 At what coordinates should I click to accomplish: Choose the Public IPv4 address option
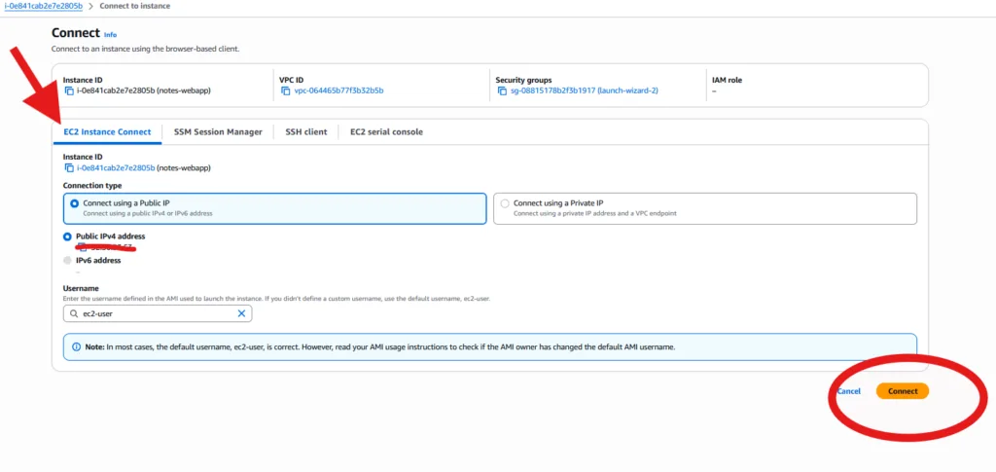click(x=67, y=236)
